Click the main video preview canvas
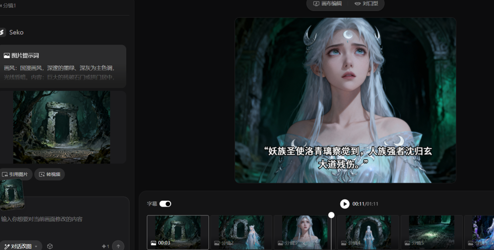The height and width of the screenshot is (250, 494). point(345,100)
